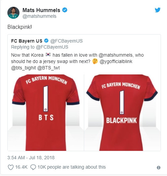
Task: View the BTS jersey image
Action: 46,112
